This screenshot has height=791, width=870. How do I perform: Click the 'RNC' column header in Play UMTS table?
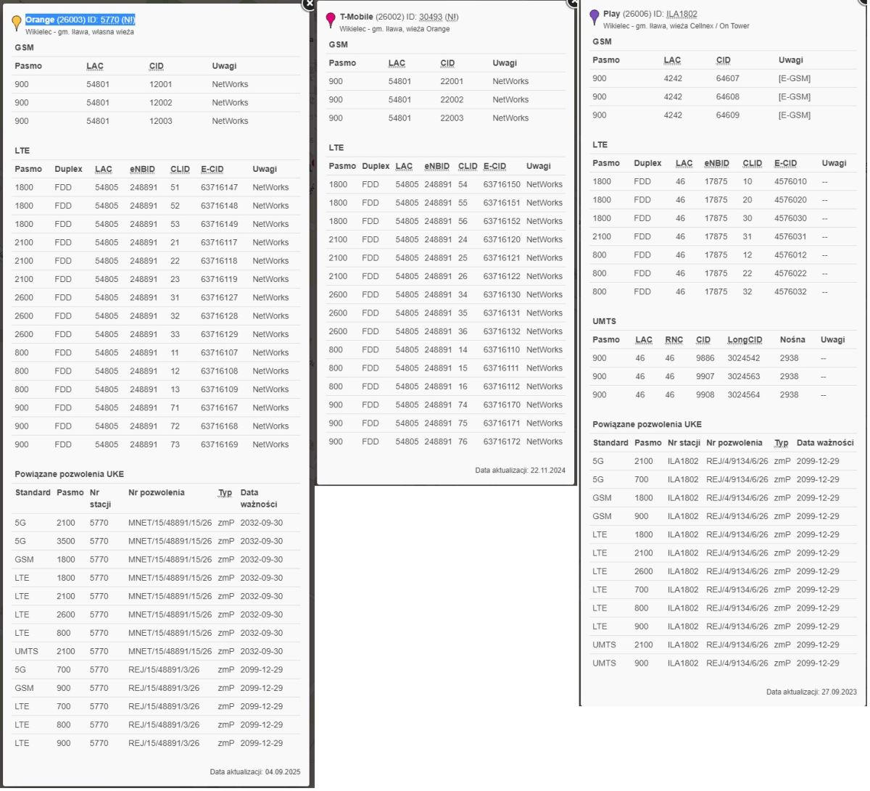(674, 340)
